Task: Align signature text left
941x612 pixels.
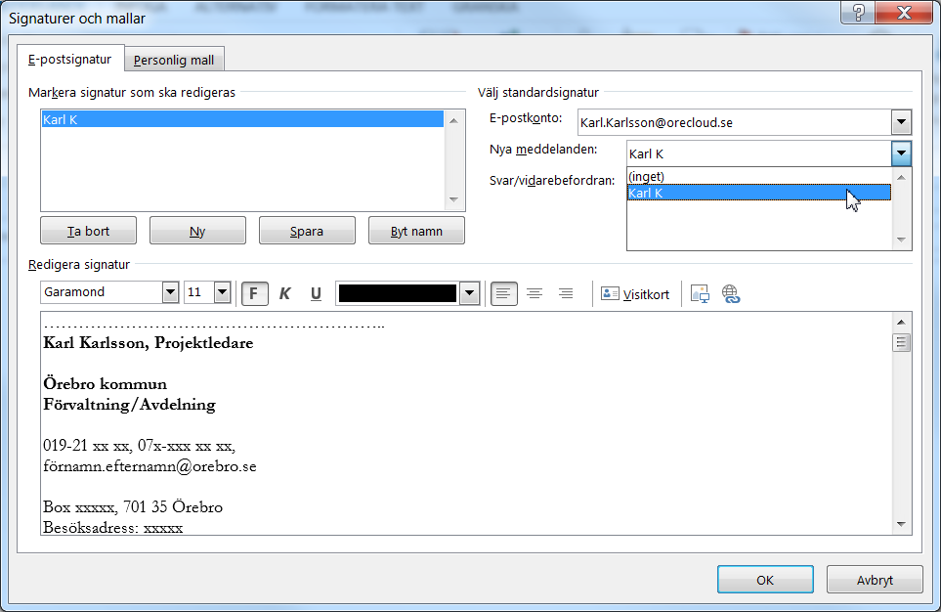Action: tap(503, 293)
